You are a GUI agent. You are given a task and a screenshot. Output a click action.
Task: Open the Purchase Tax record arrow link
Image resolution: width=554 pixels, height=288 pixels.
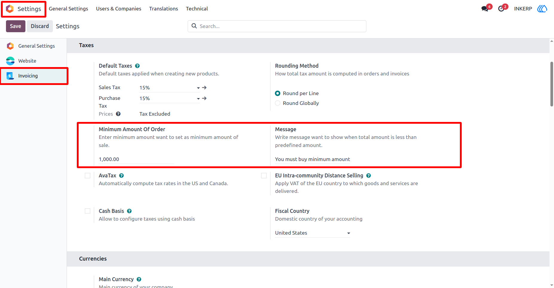click(204, 98)
